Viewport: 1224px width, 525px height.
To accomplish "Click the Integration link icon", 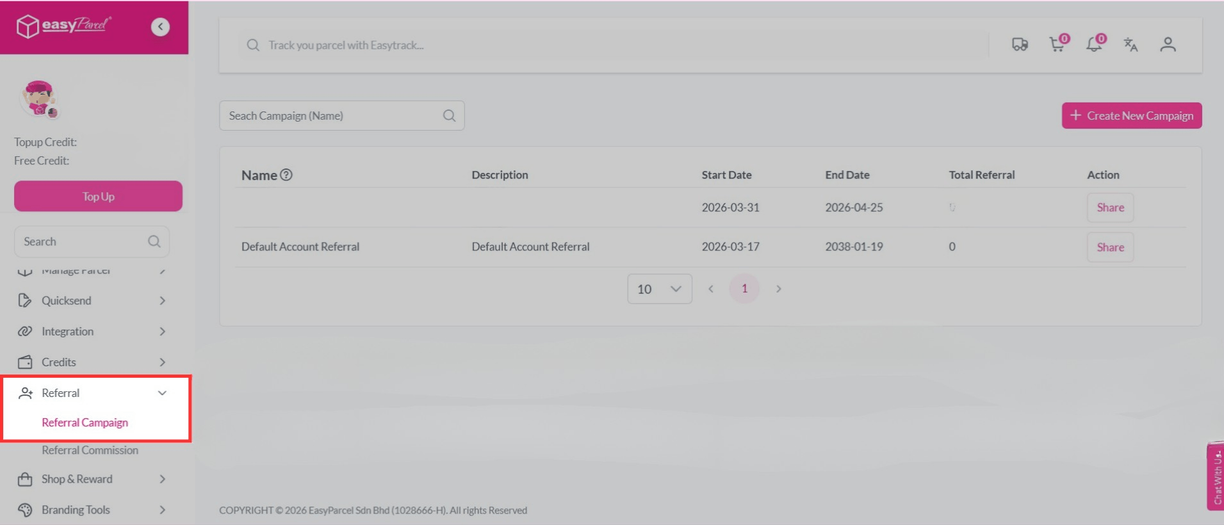I will (25, 331).
